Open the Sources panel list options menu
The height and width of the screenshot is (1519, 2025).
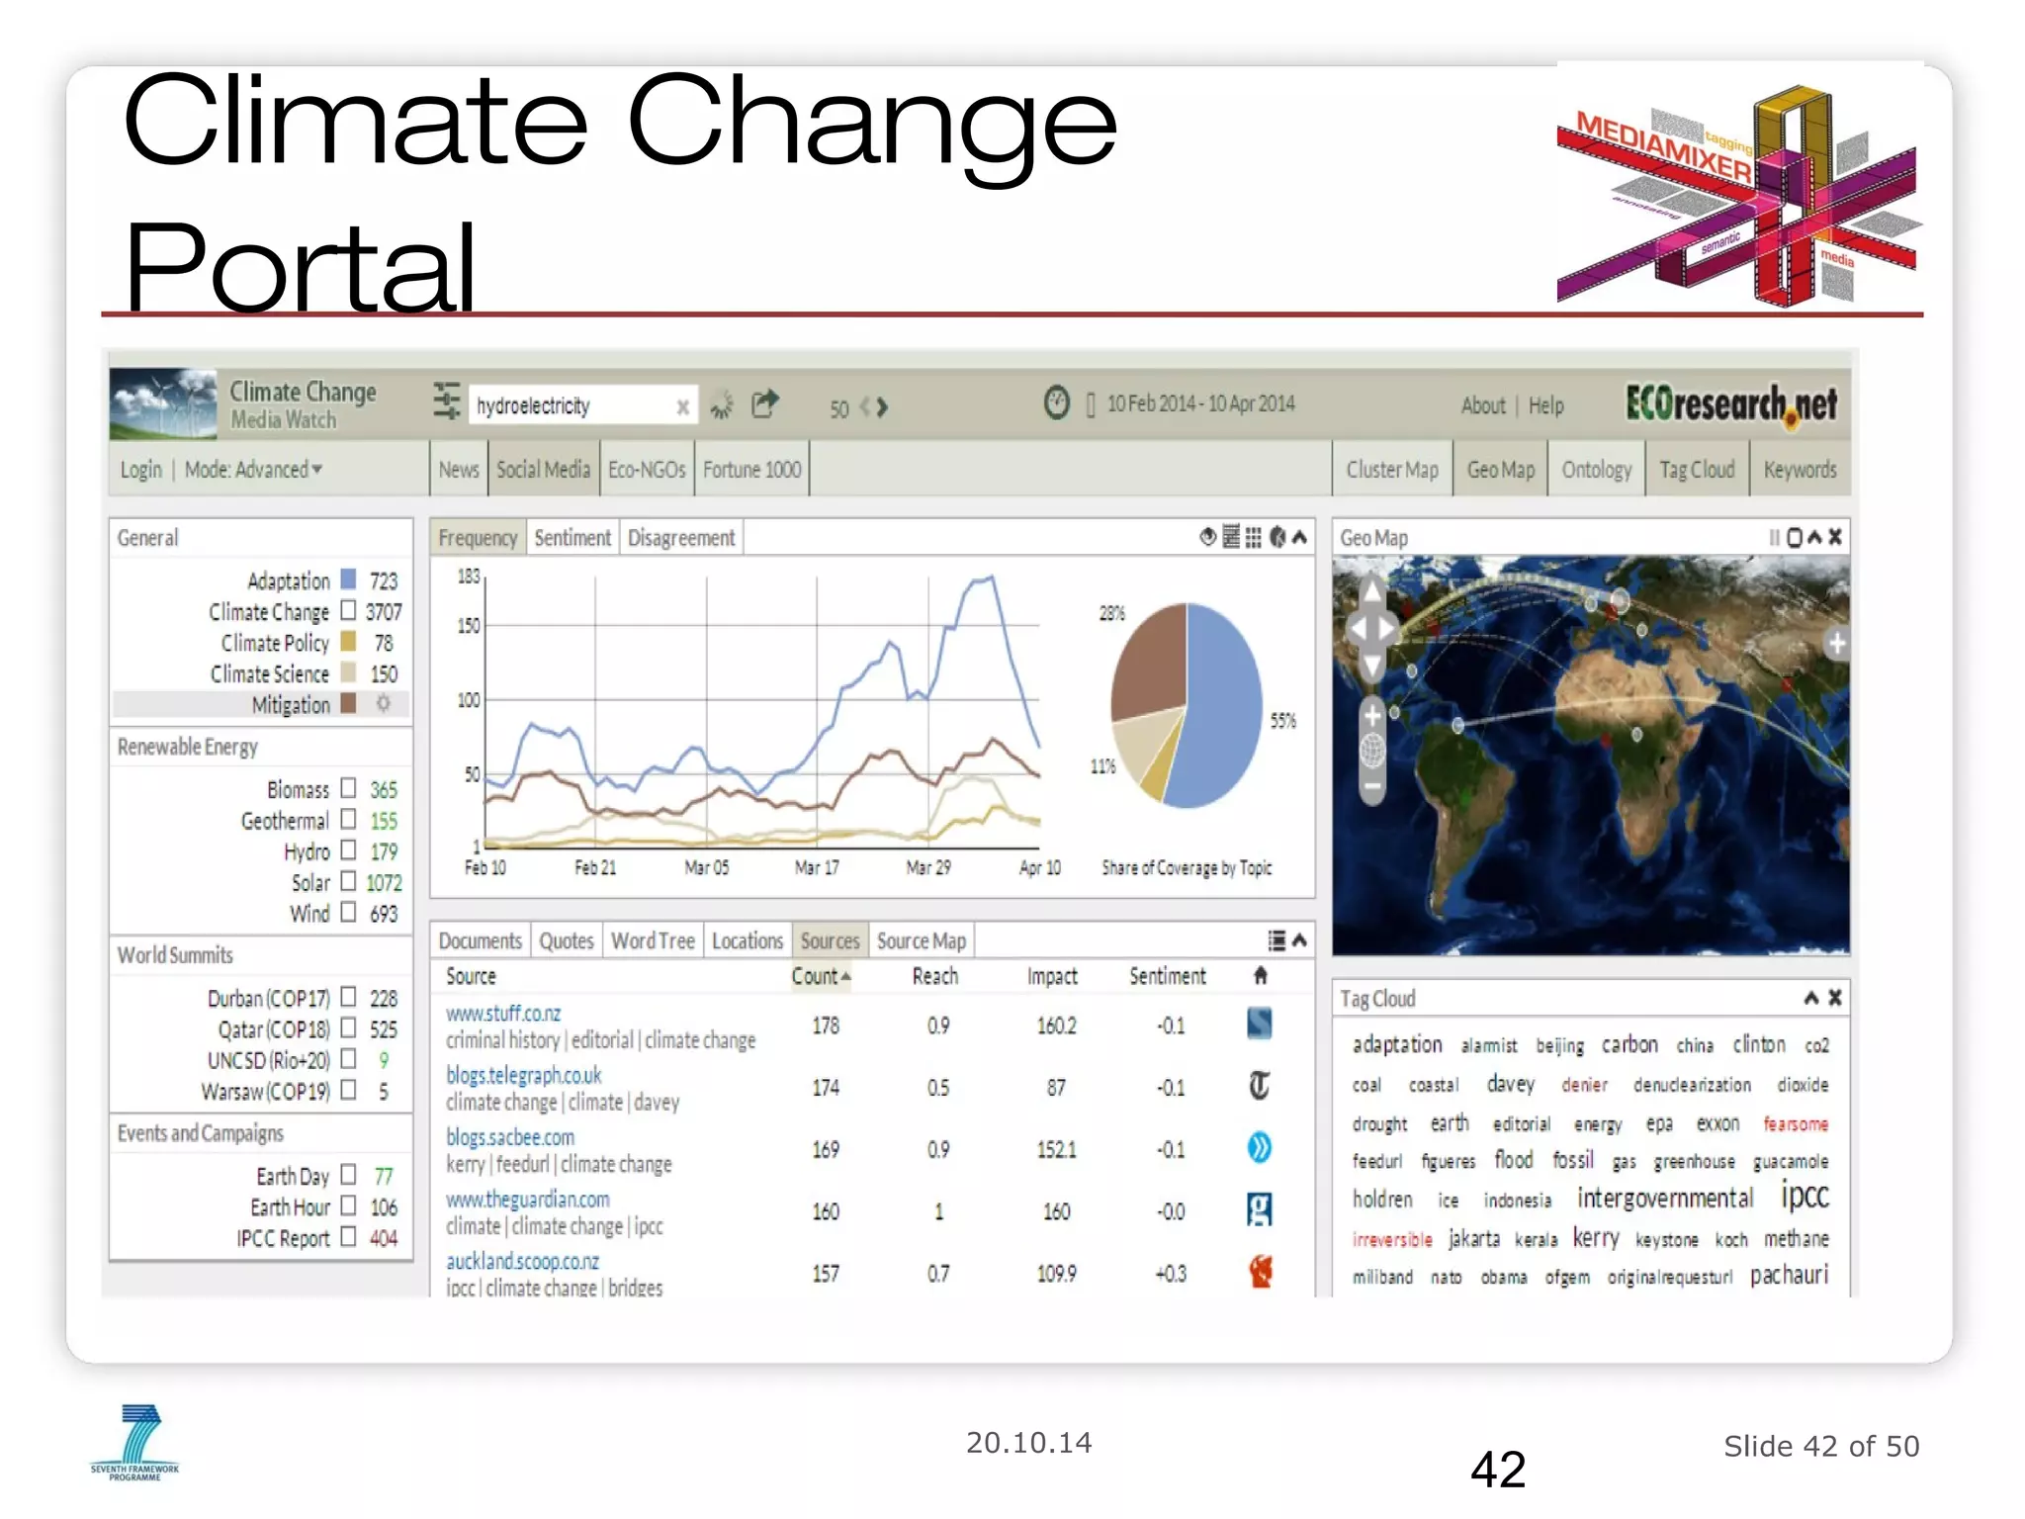tap(1277, 940)
